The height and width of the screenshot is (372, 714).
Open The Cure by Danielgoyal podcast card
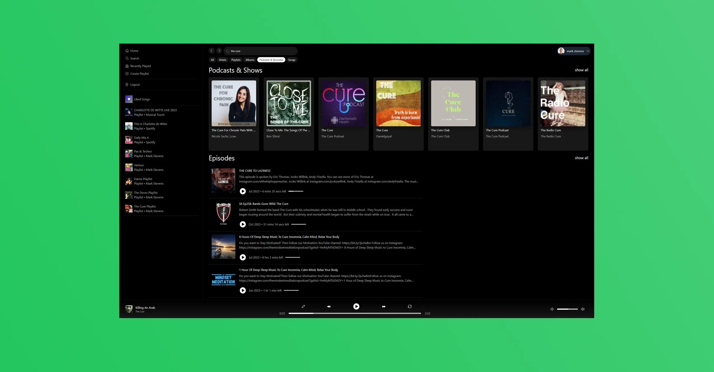click(398, 114)
